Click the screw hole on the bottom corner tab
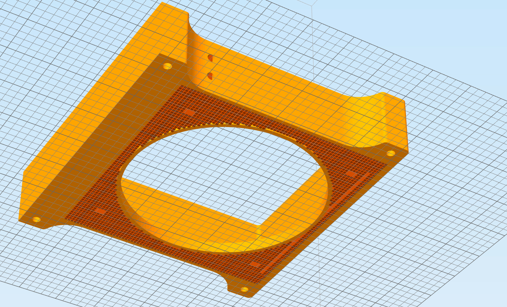Viewport: 507px width, 307px height. coord(245,289)
